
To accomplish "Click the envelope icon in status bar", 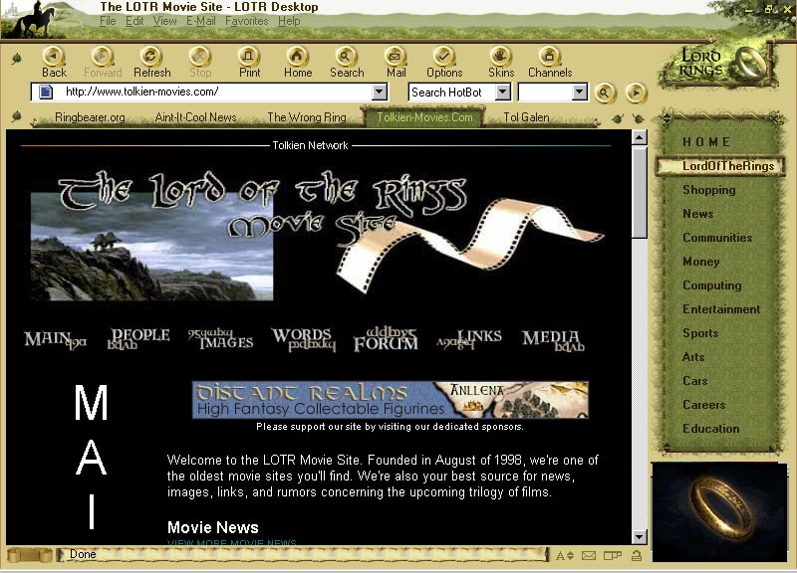I will 589,556.
